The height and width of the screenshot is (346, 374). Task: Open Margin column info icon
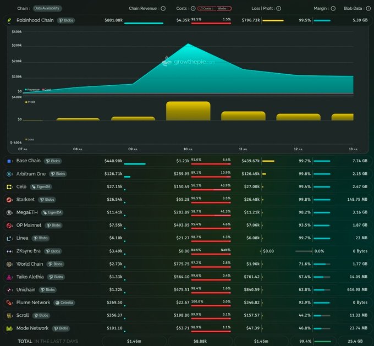[x=333, y=9]
